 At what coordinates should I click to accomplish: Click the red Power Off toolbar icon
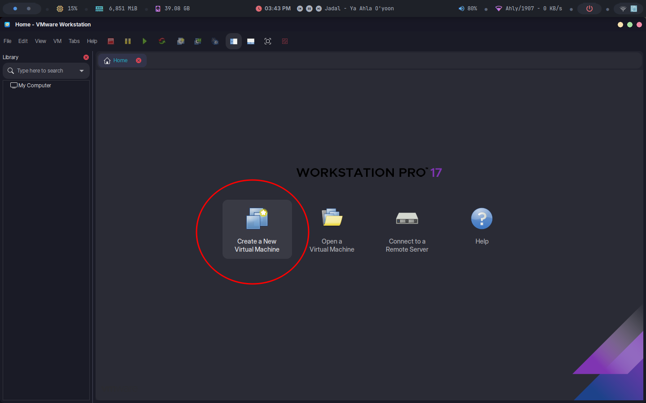111,41
